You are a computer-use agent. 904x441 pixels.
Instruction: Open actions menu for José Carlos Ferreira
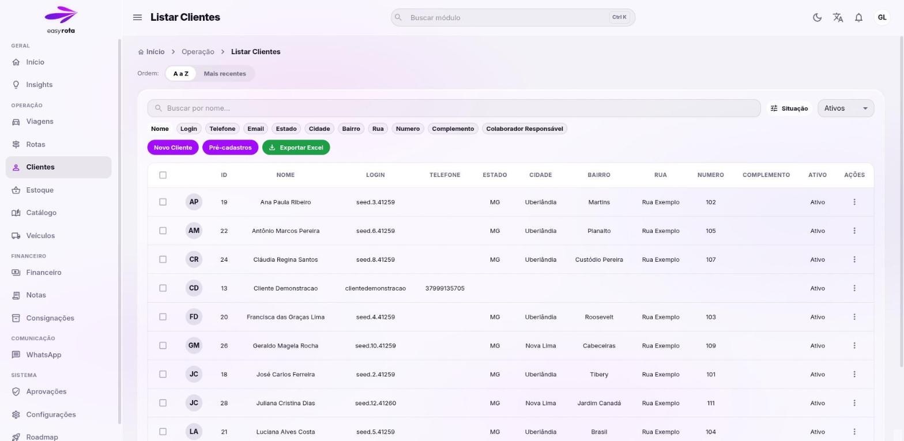pyautogui.click(x=854, y=374)
